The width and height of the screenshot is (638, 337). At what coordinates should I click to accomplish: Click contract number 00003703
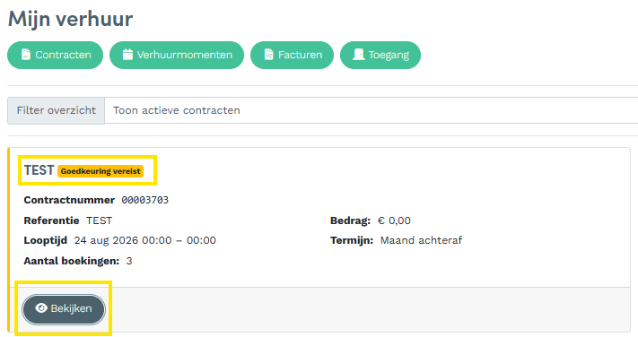pyautogui.click(x=144, y=200)
